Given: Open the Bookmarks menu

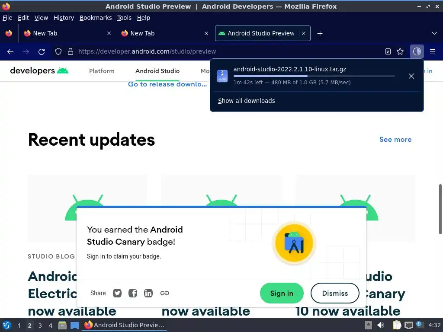Looking at the screenshot, I should [x=96, y=18].
